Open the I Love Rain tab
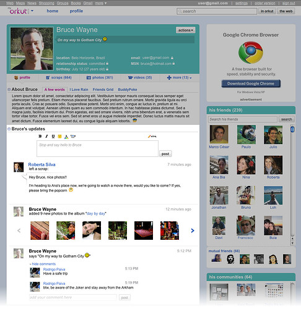 click(x=79, y=90)
